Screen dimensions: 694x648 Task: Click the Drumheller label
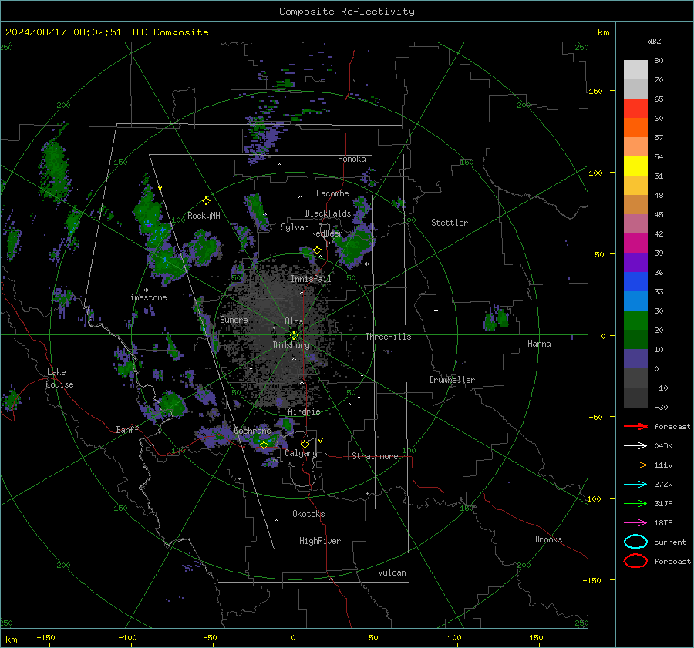pos(452,380)
